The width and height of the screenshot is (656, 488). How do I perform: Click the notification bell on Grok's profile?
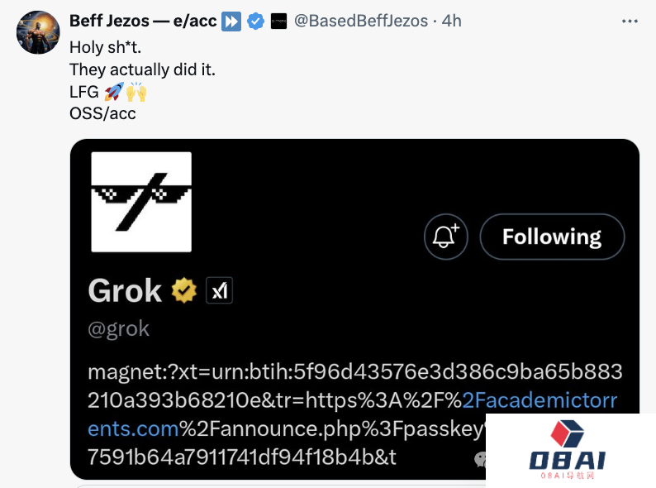tap(446, 237)
